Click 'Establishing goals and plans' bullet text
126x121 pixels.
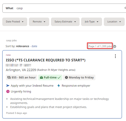tap(49, 107)
